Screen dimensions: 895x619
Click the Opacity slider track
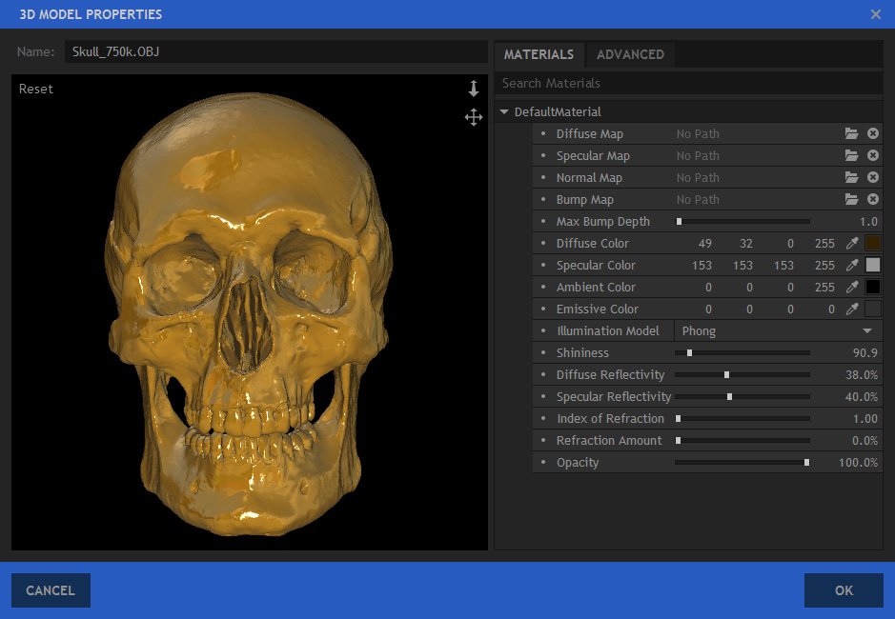click(x=742, y=463)
